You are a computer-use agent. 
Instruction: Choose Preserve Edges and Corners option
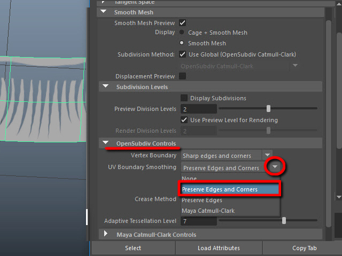pyautogui.click(x=229, y=189)
